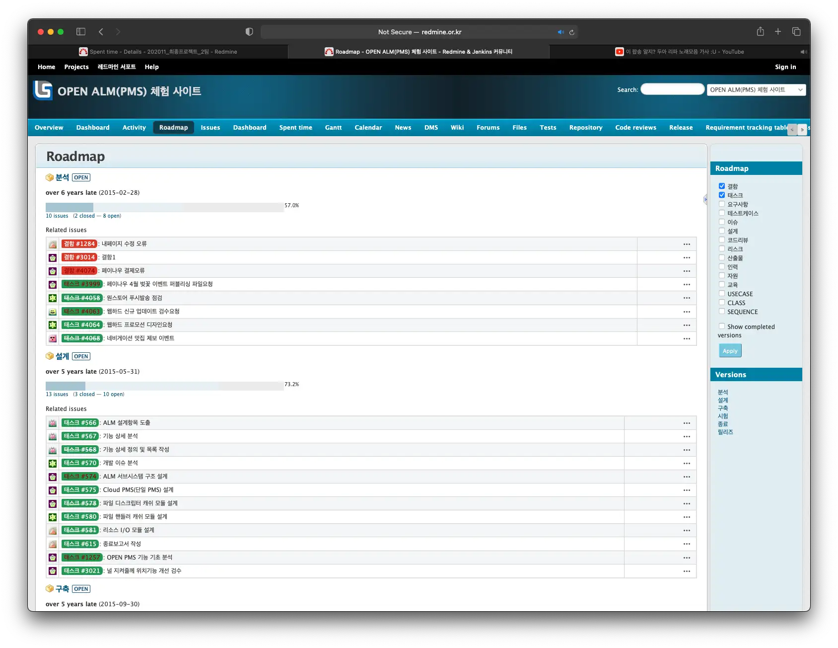Image resolution: width=838 pixels, height=648 pixels.
Task: Click the privacy shield icon in toolbar
Action: [x=249, y=32]
